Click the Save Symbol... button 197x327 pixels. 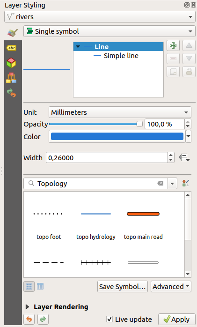point(123,287)
